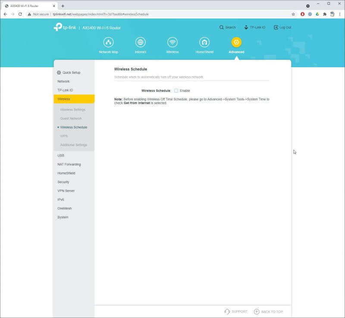Click the Search magnifier icon
This screenshot has height=318, width=345.
(x=221, y=27)
